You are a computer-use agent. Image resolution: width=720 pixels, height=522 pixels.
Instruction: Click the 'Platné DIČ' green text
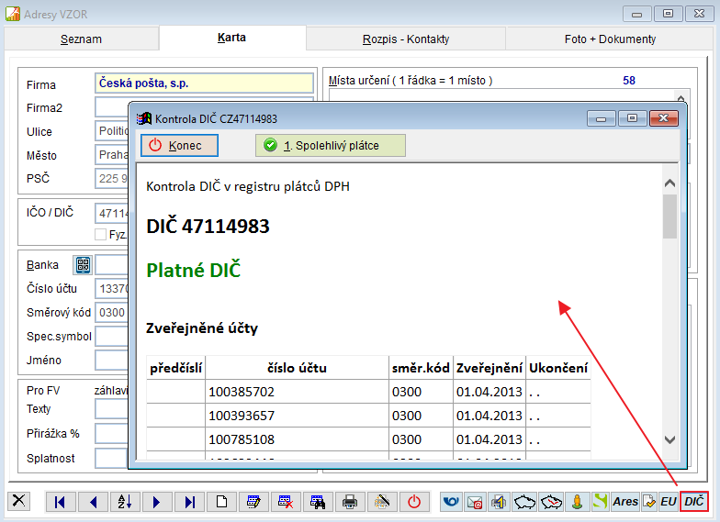point(193,270)
